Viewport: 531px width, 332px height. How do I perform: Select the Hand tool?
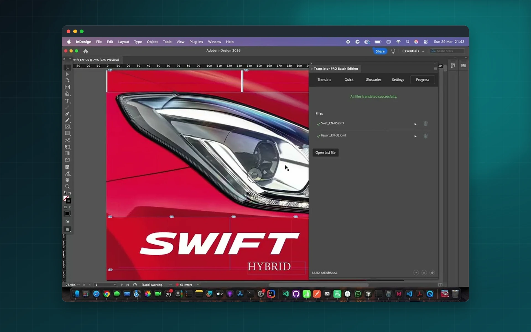[x=67, y=180]
